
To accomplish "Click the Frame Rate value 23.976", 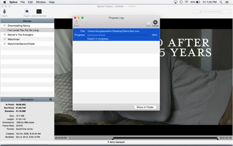I will tap(19, 126).
